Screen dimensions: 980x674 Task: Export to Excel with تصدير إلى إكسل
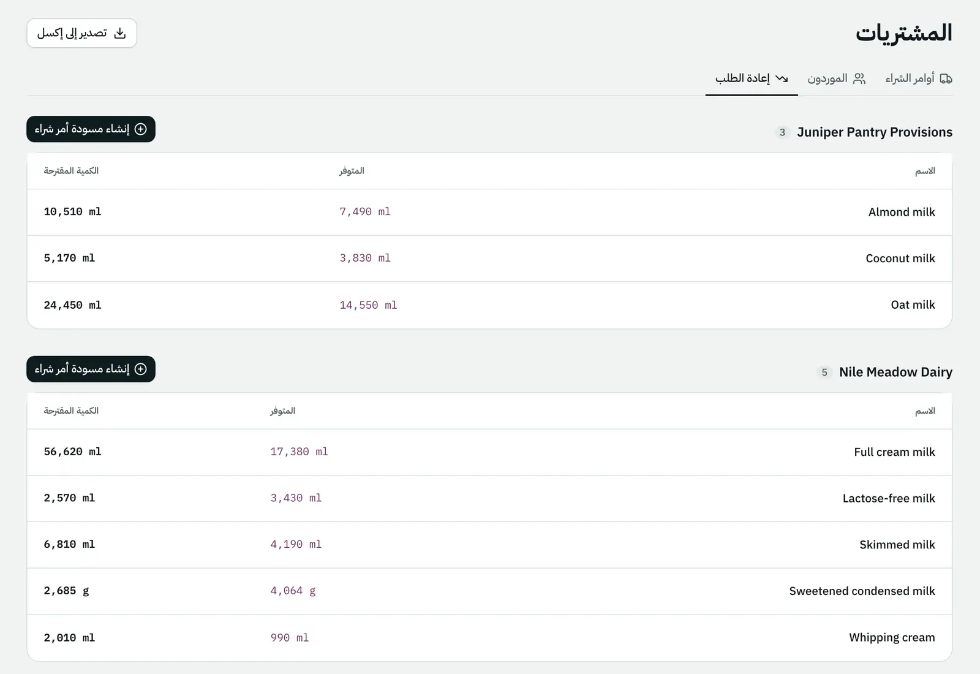[81, 33]
